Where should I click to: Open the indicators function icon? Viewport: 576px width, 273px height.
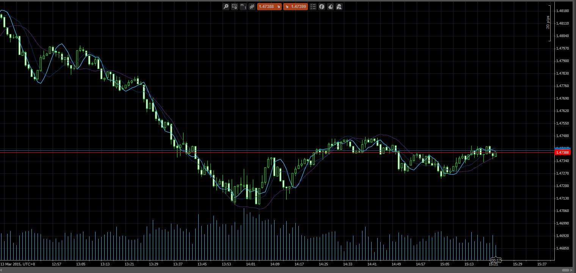[x=322, y=6]
